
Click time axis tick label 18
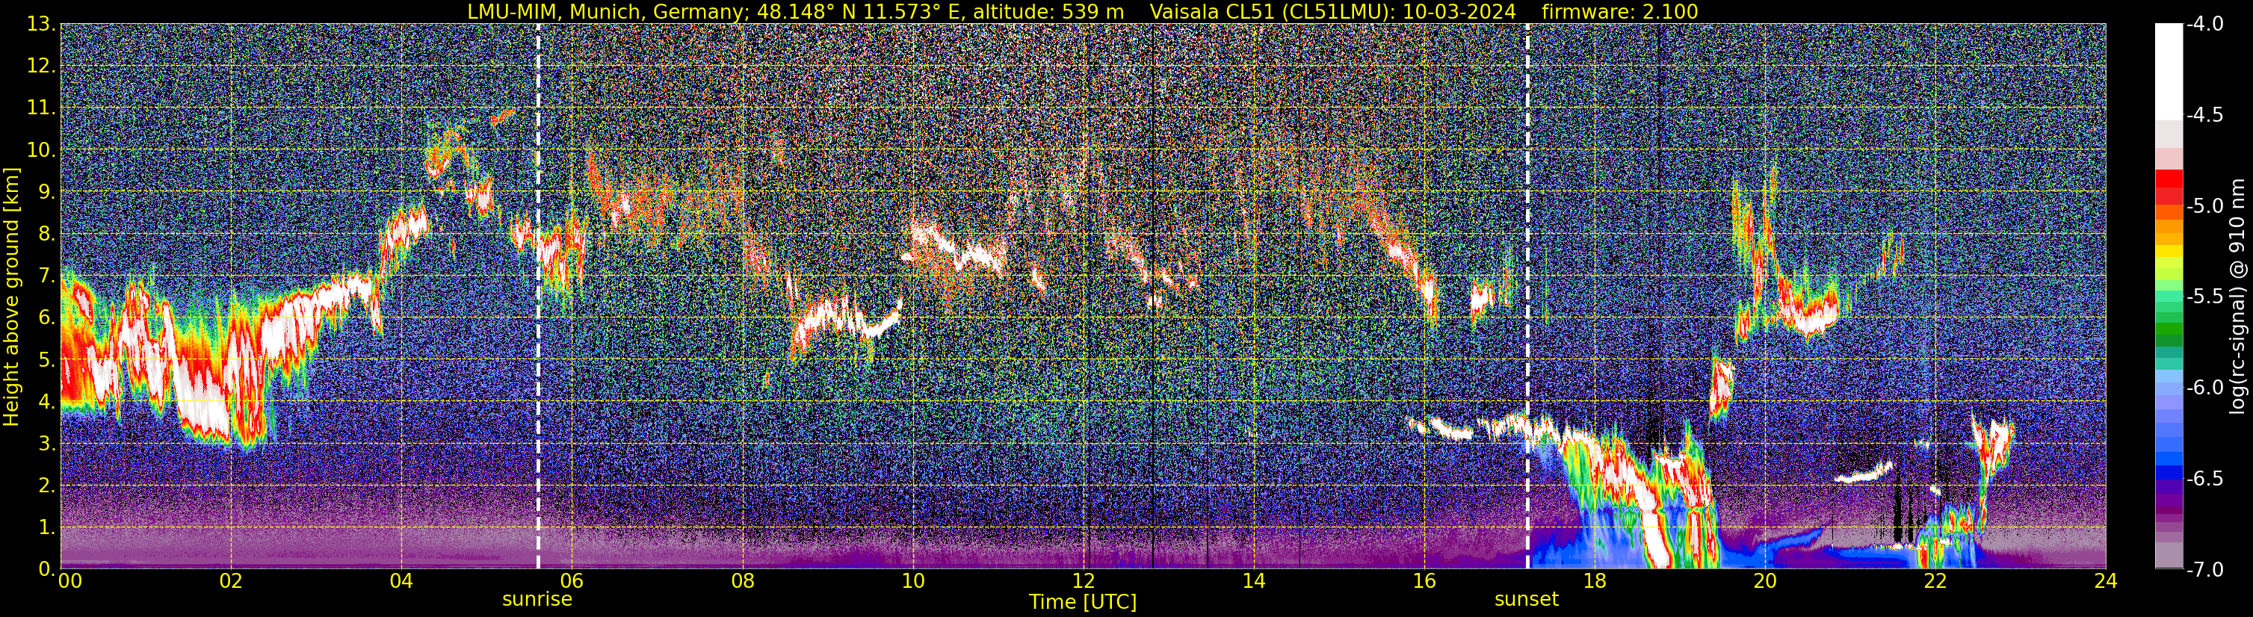pos(1595,581)
